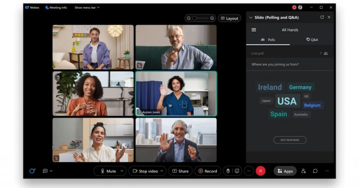359x188 pixels.
Task: Open the Layout button
Action: [229, 18]
